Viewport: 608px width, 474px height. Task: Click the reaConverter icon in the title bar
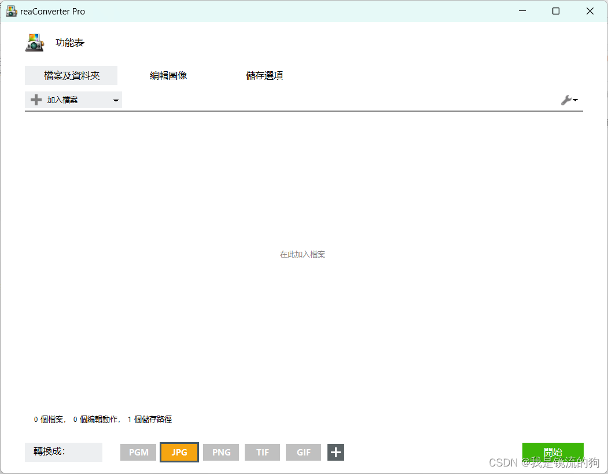pyautogui.click(x=10, y=11)
